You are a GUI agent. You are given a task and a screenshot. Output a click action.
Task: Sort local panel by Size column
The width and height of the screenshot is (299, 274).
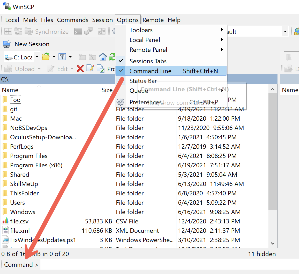pyautogui.click(x=96, y=90)
